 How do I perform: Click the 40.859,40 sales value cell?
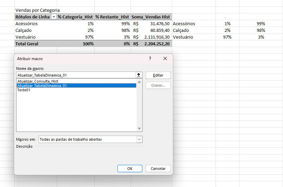coord(151,30)
